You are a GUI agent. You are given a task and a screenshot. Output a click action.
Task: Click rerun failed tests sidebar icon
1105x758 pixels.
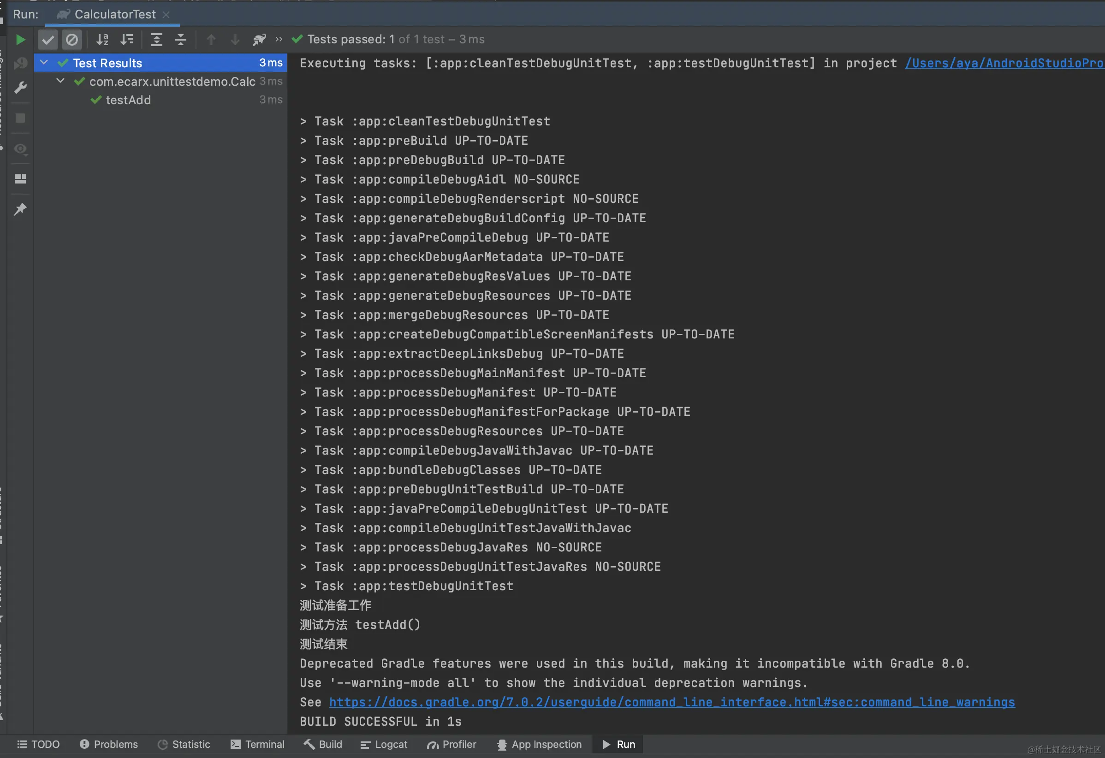coord(20,63)
